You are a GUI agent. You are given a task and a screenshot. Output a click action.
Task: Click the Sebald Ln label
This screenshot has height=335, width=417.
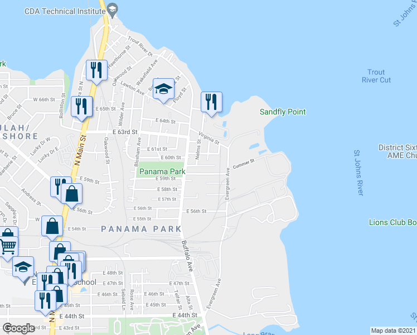[x=123, y=299]
